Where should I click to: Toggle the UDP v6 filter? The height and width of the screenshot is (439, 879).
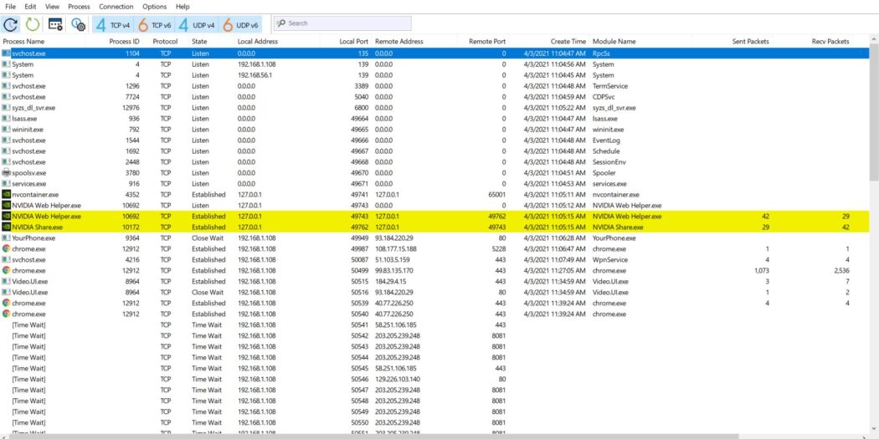coord(241,24)
